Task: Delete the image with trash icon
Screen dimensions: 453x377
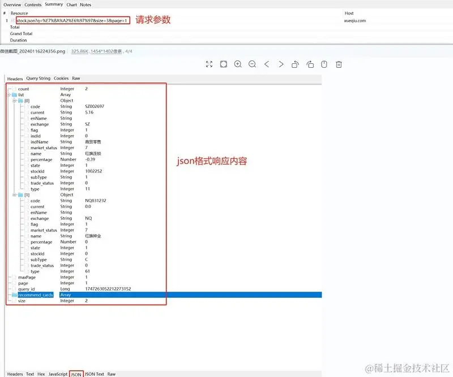Action: click(x=339, y=64)
